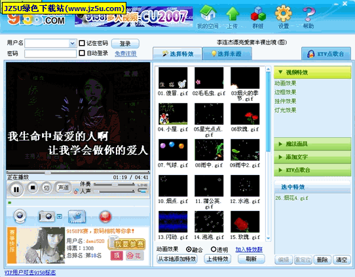This screenshot has width=355, height=277.
Task: Select 挂件效果 in the effects list
Action: (x=286, y=101)
